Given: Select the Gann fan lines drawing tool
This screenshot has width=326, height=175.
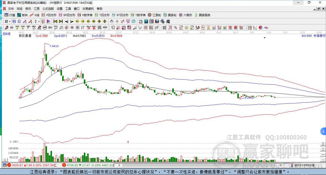Looking at the screenshot, I should point(118,28).
